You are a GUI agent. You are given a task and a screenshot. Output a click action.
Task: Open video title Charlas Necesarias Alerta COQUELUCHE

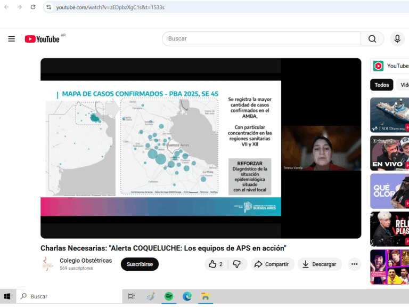click(163, 248)
